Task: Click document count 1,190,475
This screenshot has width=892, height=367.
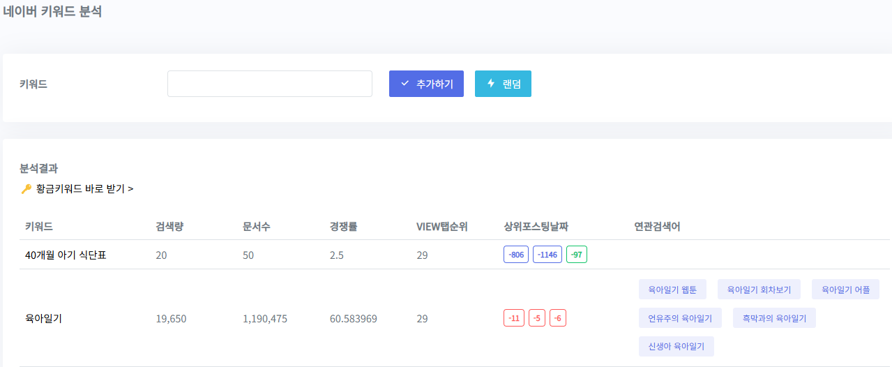Action: click(265, 319)
